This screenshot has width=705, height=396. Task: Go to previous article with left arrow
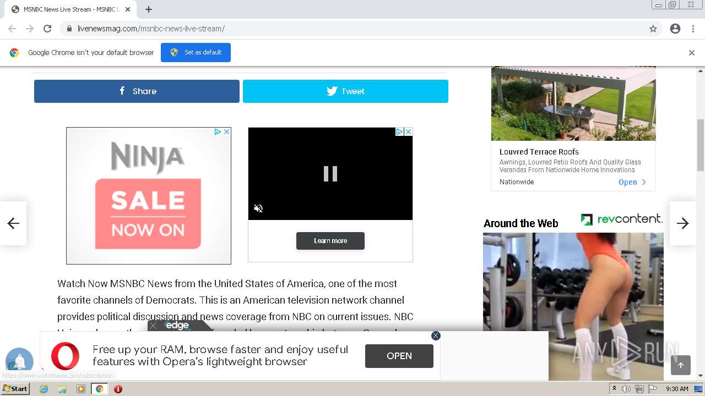(x=13, y=223)
